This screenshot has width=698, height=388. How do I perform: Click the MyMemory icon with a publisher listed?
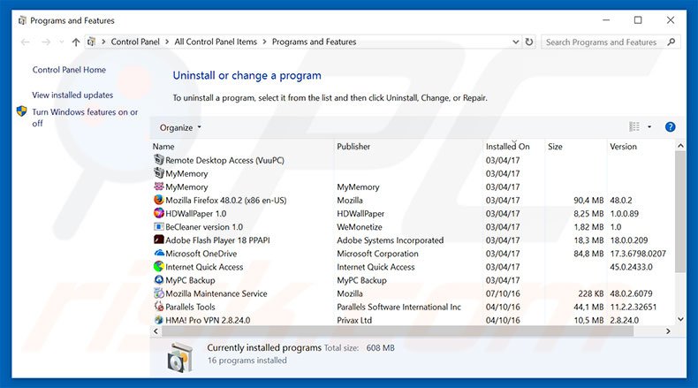(x=159, y=186)
